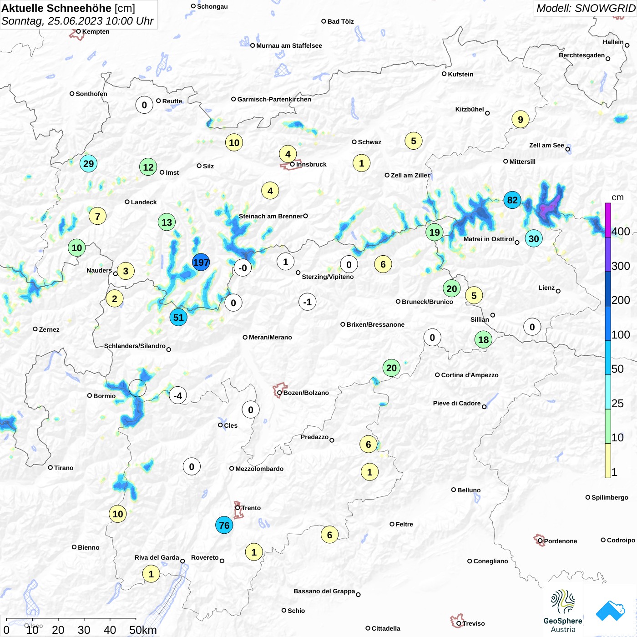Click the Riva del Garda label
This screenshot has height=637, width=637.
[157, 557]
